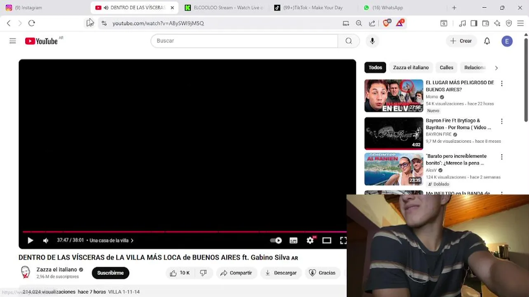This screenshot has height=297, width=529.
Task: Toggle the browser sidebar panel
Action: point(474,24)
